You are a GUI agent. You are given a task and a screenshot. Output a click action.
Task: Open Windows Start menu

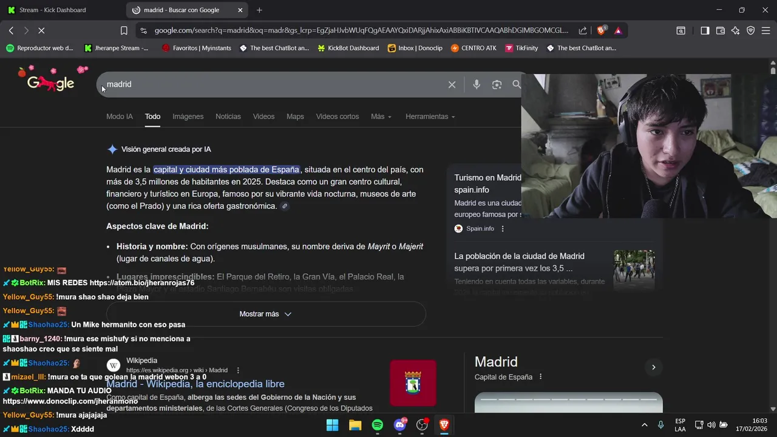coord(333,425)
